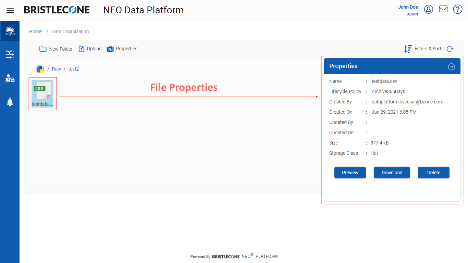Click the ADMIN role label
The width and height of the screenshot is (468, 263).
412,14
